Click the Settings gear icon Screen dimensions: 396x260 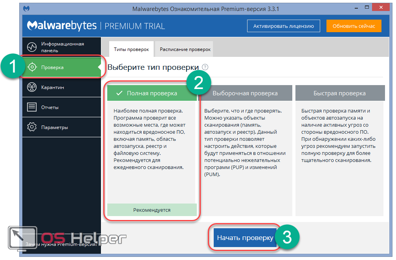32,127
